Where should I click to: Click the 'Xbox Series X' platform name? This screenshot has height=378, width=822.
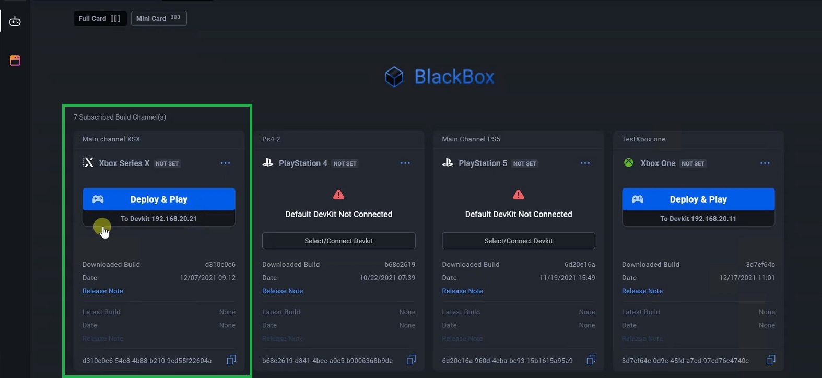click(124, 163)
